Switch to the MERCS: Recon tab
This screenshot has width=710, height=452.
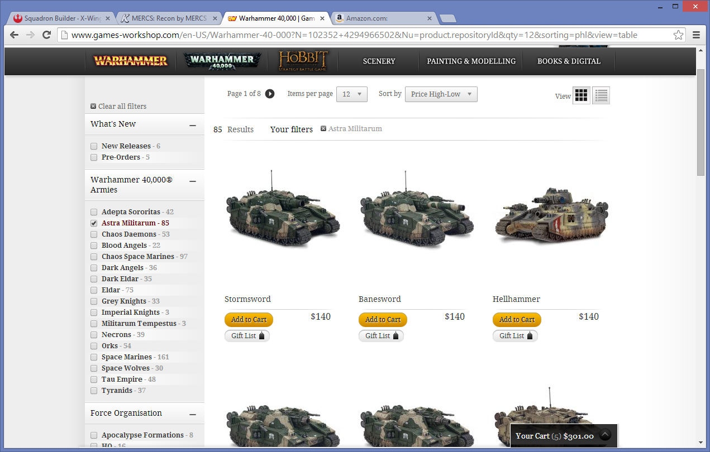(x=169, y=18)
